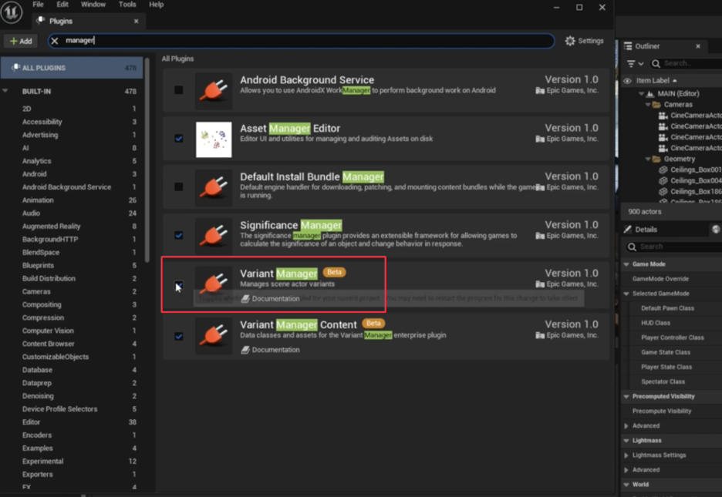Viewport: 722px width, 497px height.
Task: Disable the Significance Manager plugin checkbox
Action: coord(179,235)
